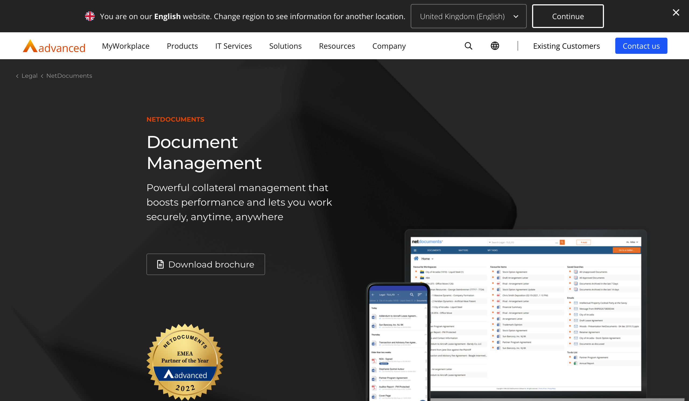Click the EMEA Partner of the Year badge

(x=185, y=361)
